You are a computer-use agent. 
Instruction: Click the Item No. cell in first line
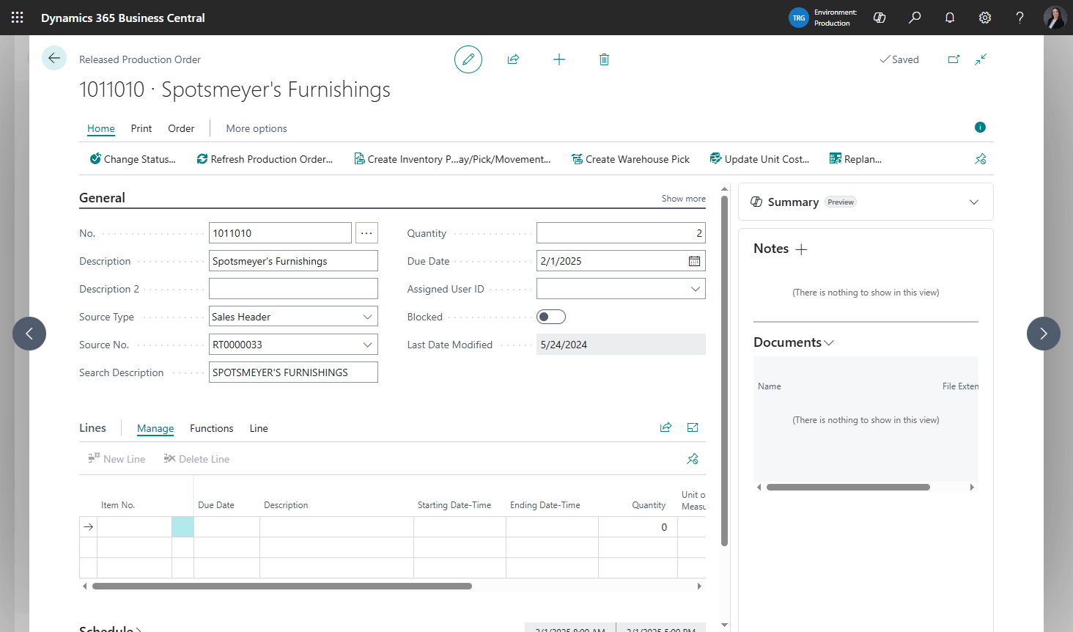pos(134,527)
